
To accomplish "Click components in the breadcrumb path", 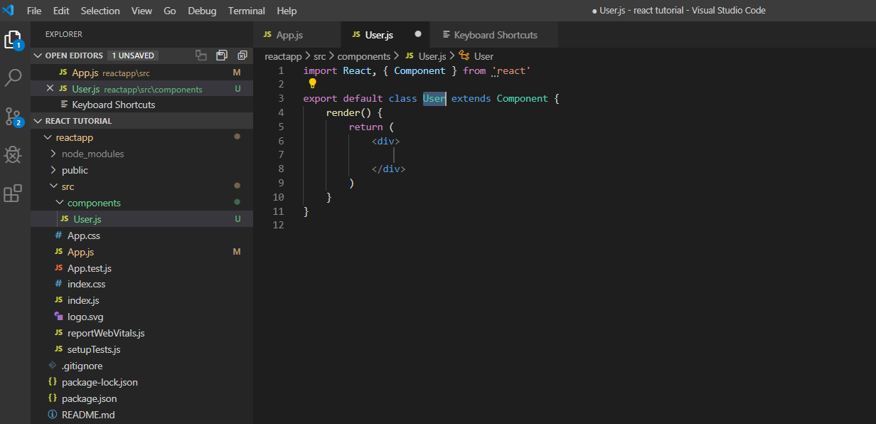I will pyautogui.click(x=363, y=56).
